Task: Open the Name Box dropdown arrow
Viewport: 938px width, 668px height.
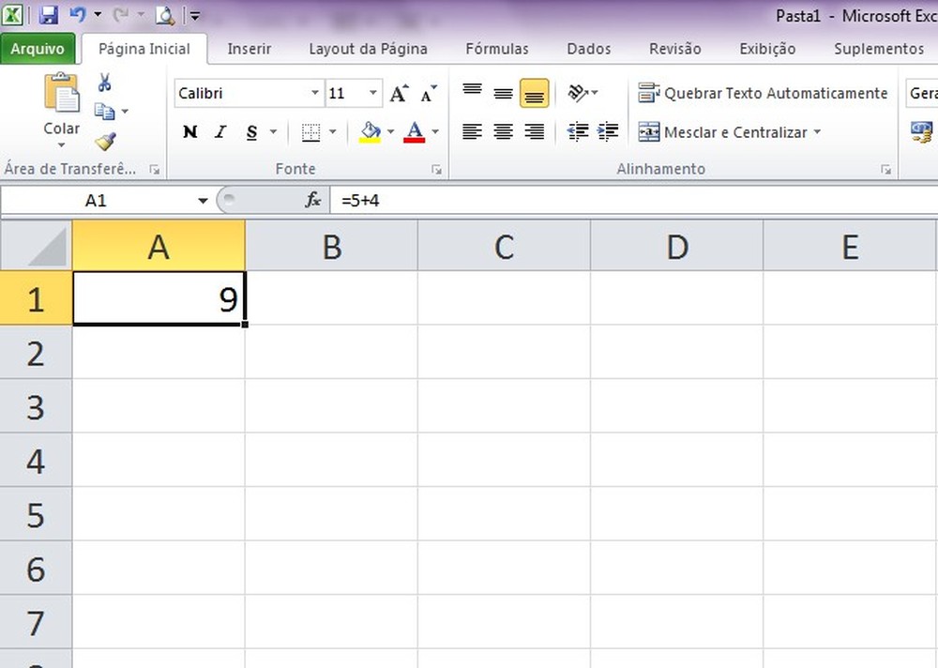Action: pos(203,200)
